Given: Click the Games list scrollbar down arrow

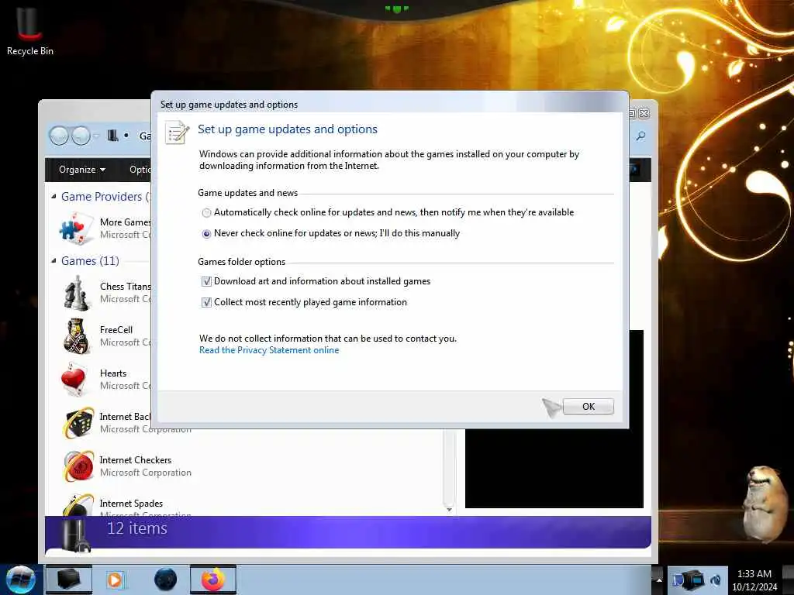Looking at the screenshot, I should (x=449, y=509).
